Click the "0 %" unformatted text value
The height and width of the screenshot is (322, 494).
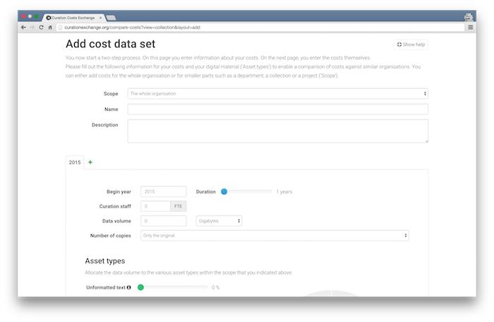(x=215, y=287)
